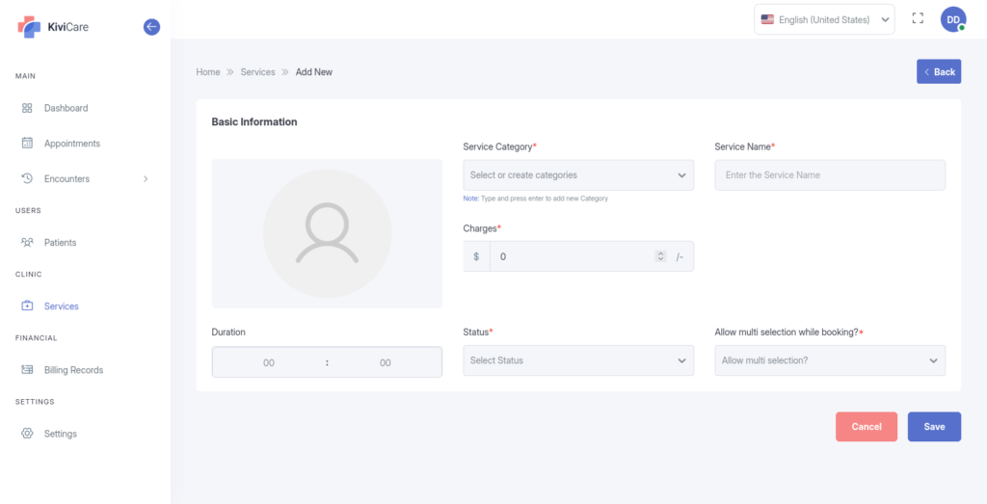This screenshot has width=987, height=504.
Task: Click the Billing Records icon
Action: [x=27, y=370]
